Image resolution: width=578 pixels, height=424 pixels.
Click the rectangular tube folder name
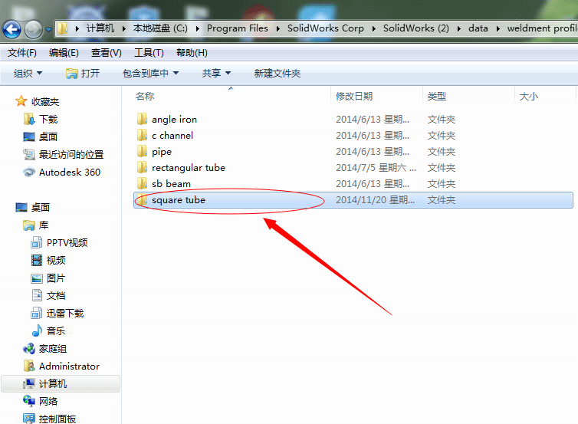coord(189,168)
